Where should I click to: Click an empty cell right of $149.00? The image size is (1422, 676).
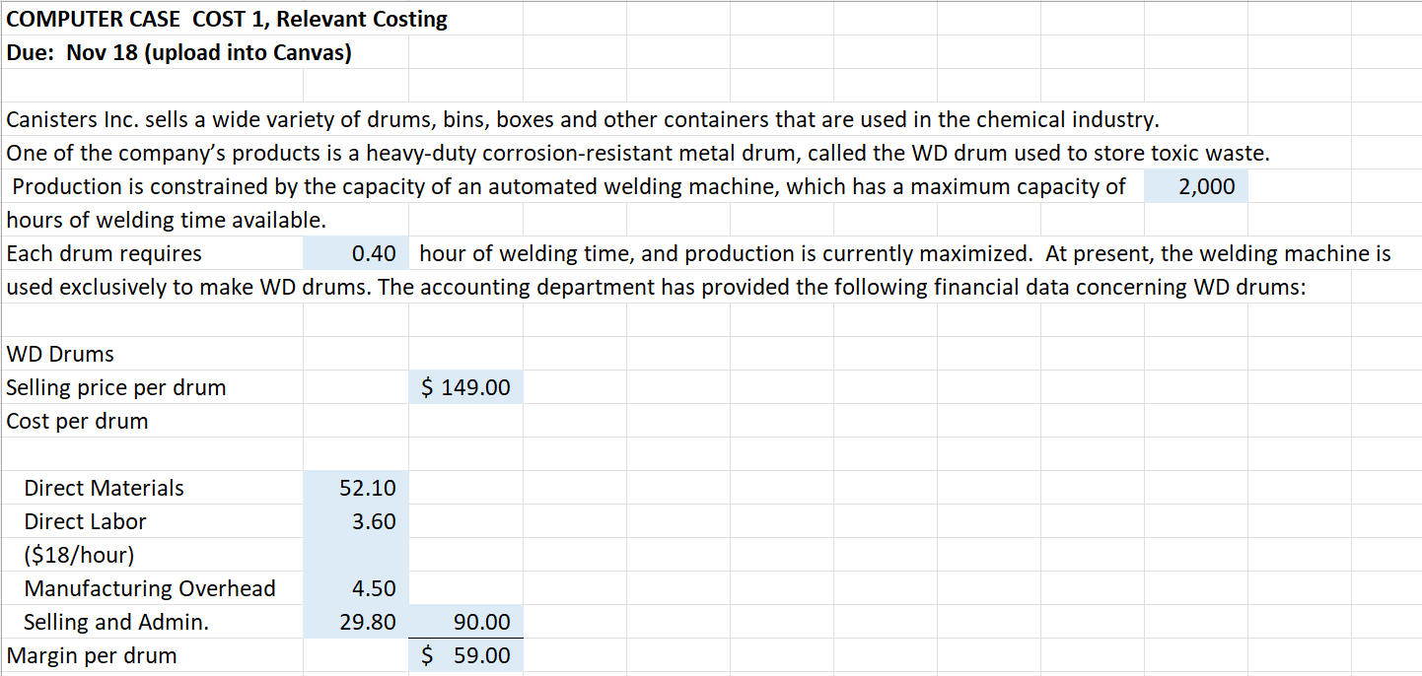pyautogui.click(x=572, y=387)
